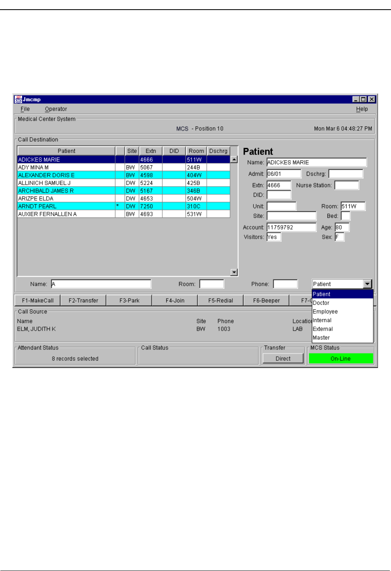Open the Help menu
391x571 pixels.
pyautogui.click(x=362, y=109)
